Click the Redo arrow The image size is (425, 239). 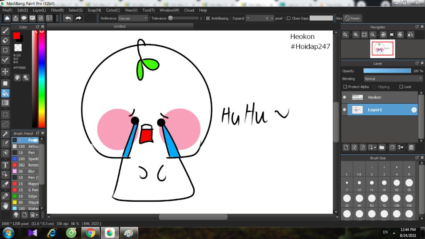[x=78, y=18]
